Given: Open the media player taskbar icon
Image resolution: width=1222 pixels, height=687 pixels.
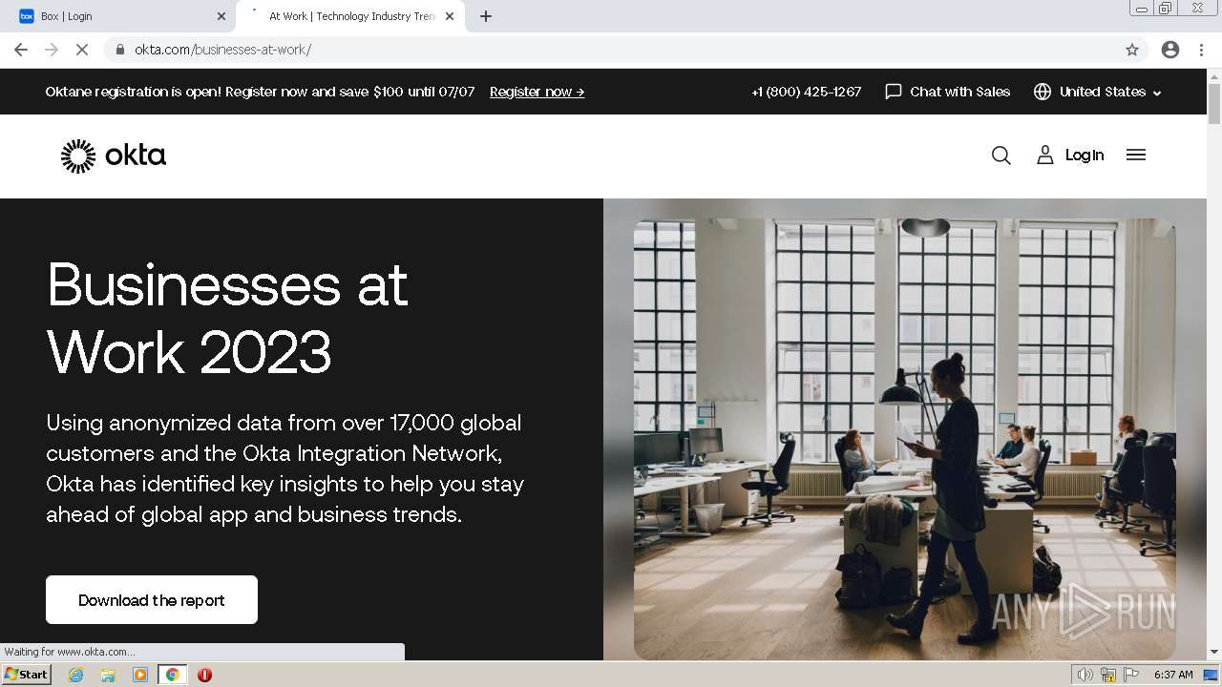Looking at the screenshot, I should [x=140, y=675].
